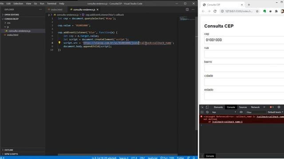284x159 pixels.
Task: Open the DevTools drawer three-dot menu
Action: 202,156
